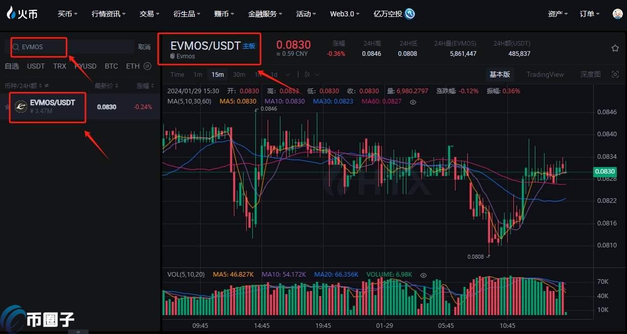The width and height of the screenshot is (627, 334).
Task: Select the BTC market tab
Action: (x=111, y=66)
